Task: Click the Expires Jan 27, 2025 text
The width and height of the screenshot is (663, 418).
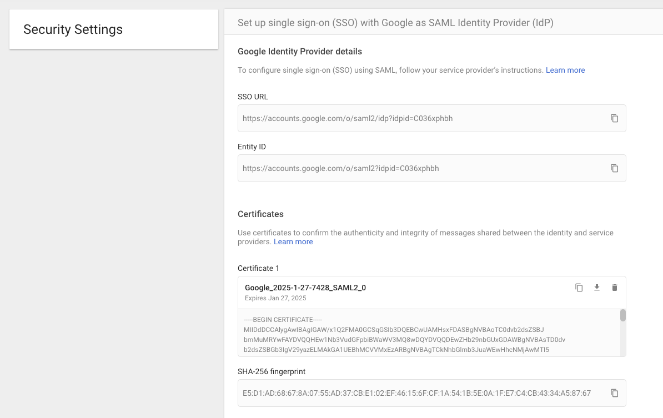Action: 275,298
